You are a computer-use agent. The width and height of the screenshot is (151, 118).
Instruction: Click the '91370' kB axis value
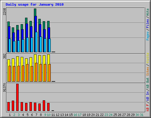(4, 87)
